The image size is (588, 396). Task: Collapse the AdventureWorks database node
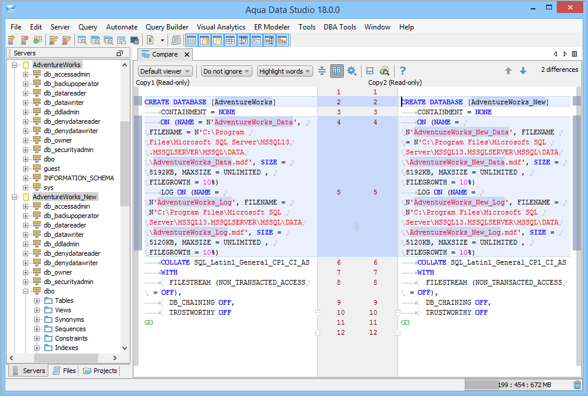(x=15, y=65)
